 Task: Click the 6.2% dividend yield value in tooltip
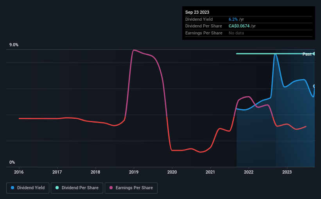[233, 19]
